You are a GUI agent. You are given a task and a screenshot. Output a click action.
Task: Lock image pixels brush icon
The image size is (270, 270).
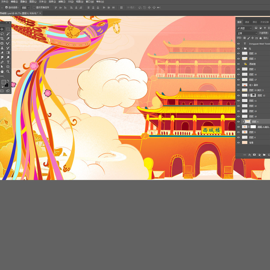coord(248,38)
